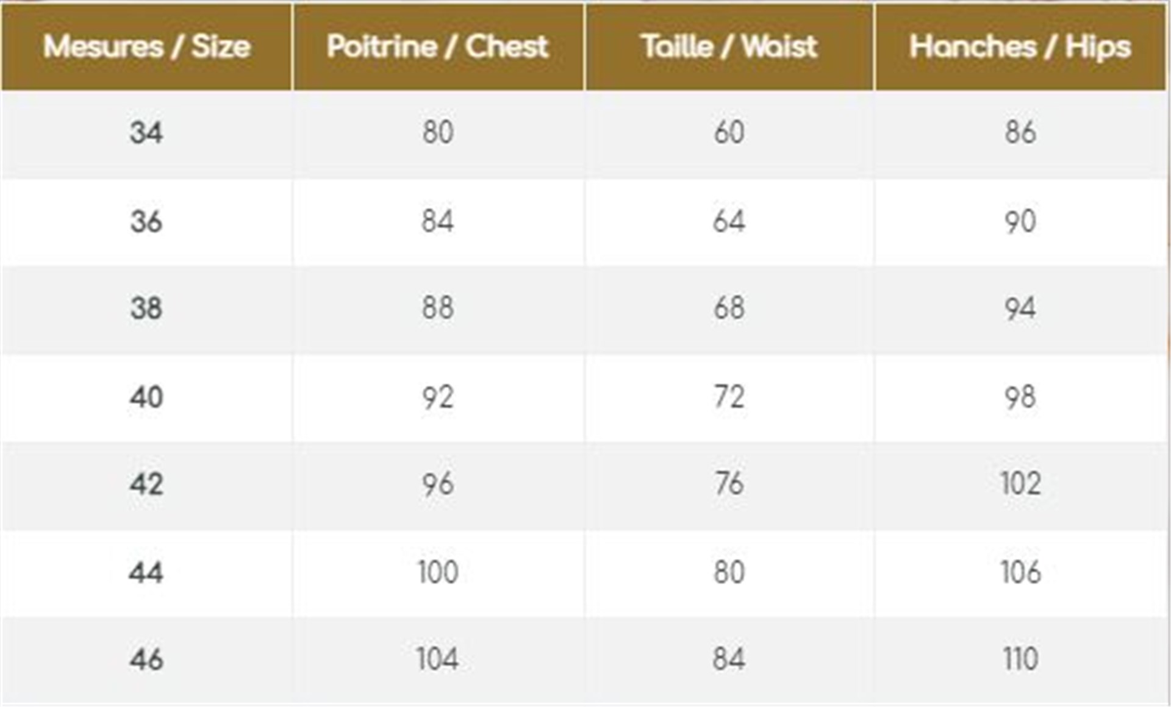Select the waist value 68 for size 38
Screen dimensions: 1171x707
729,308
